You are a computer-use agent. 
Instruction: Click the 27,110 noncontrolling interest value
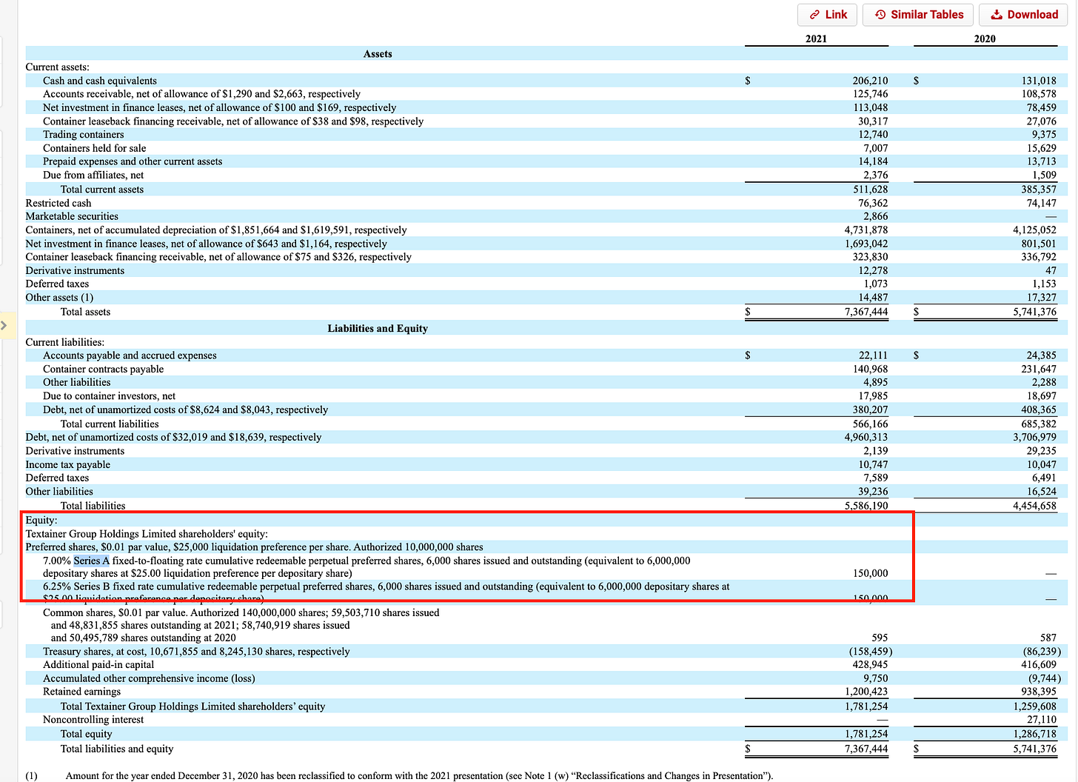(x=1042, y=720)
